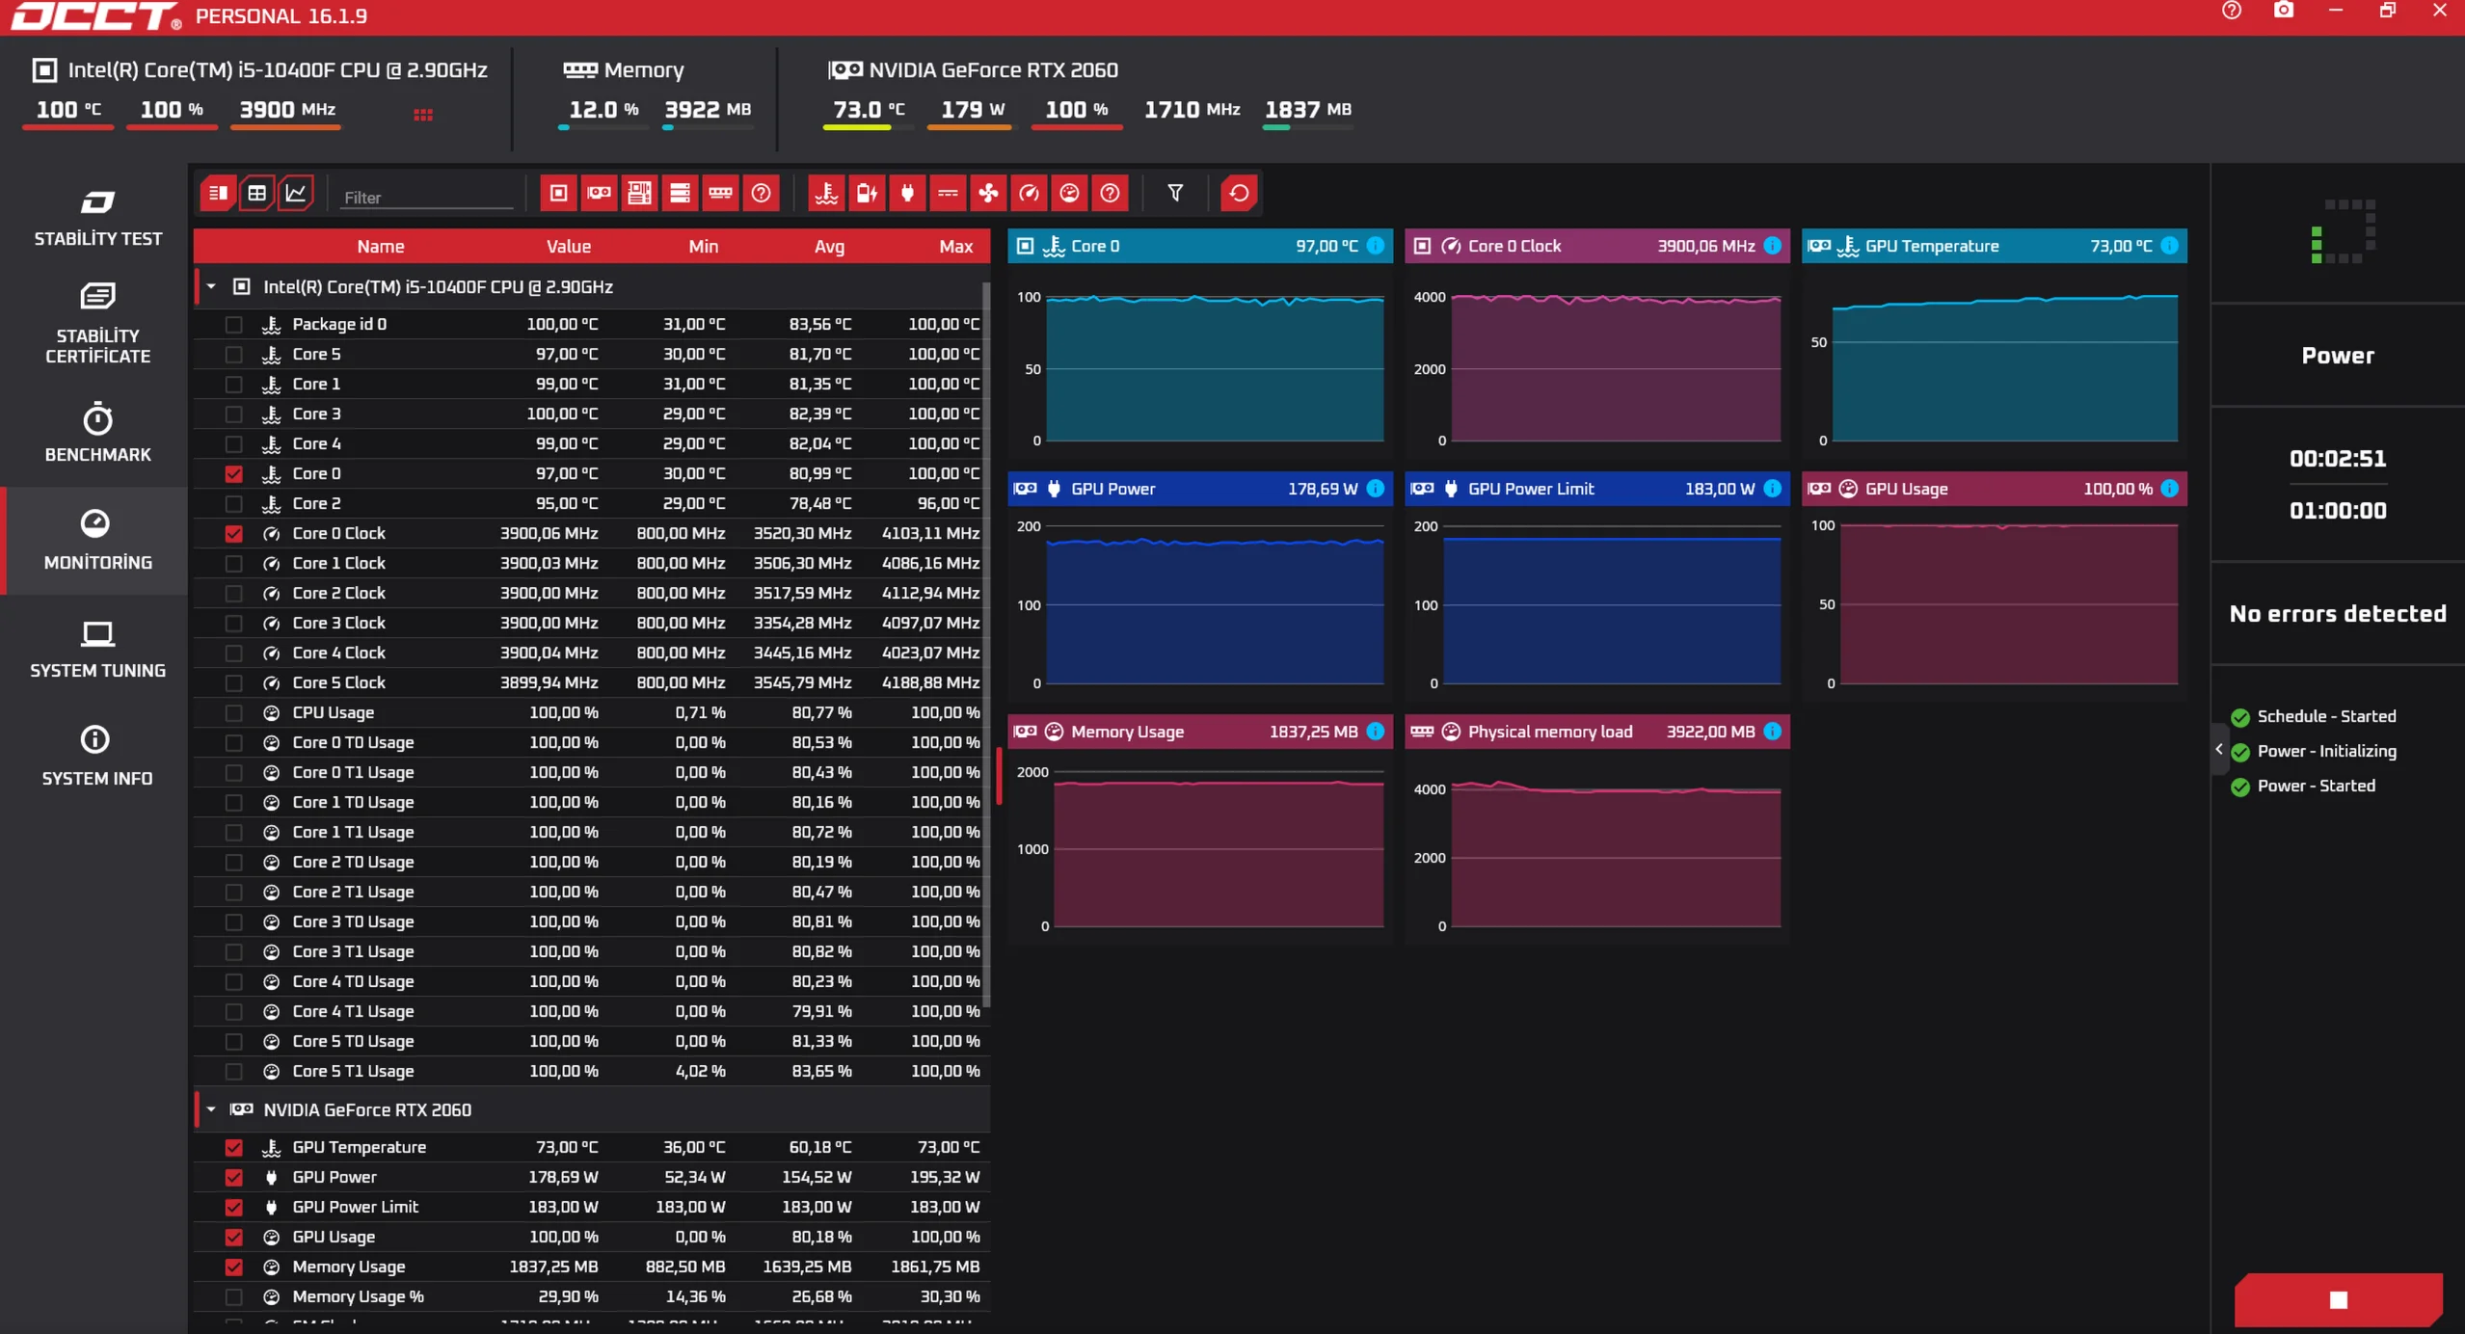Reset monitoring values with refresh icon

(x=1239, y=194)
